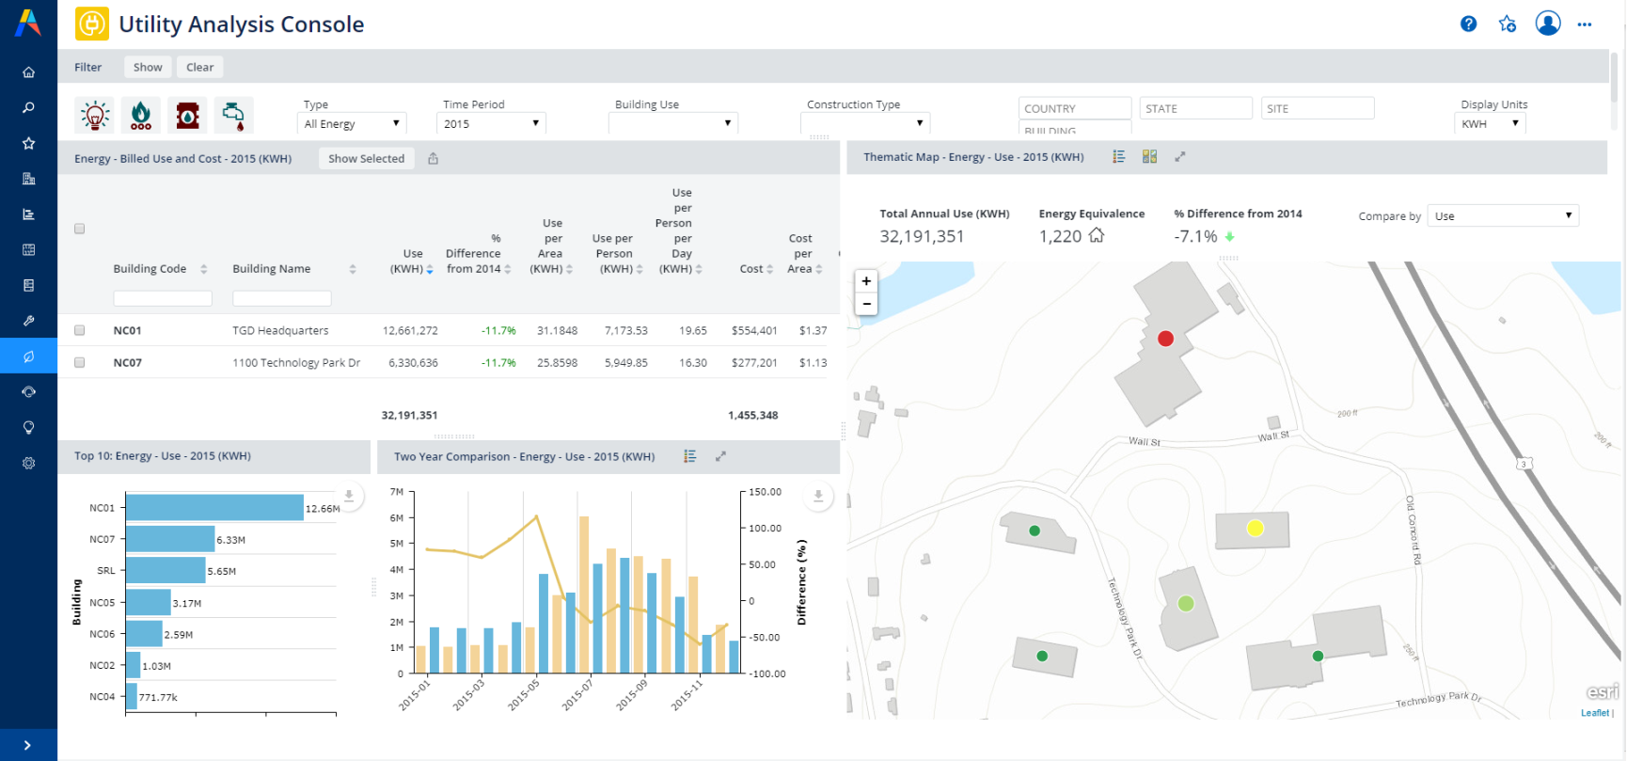Check the NC07 row checkbox
Screen dimensions: 1627x761
pyautogui.click(x=80, y=362)
